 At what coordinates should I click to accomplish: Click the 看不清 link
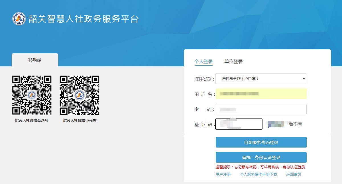coord(295,124)
